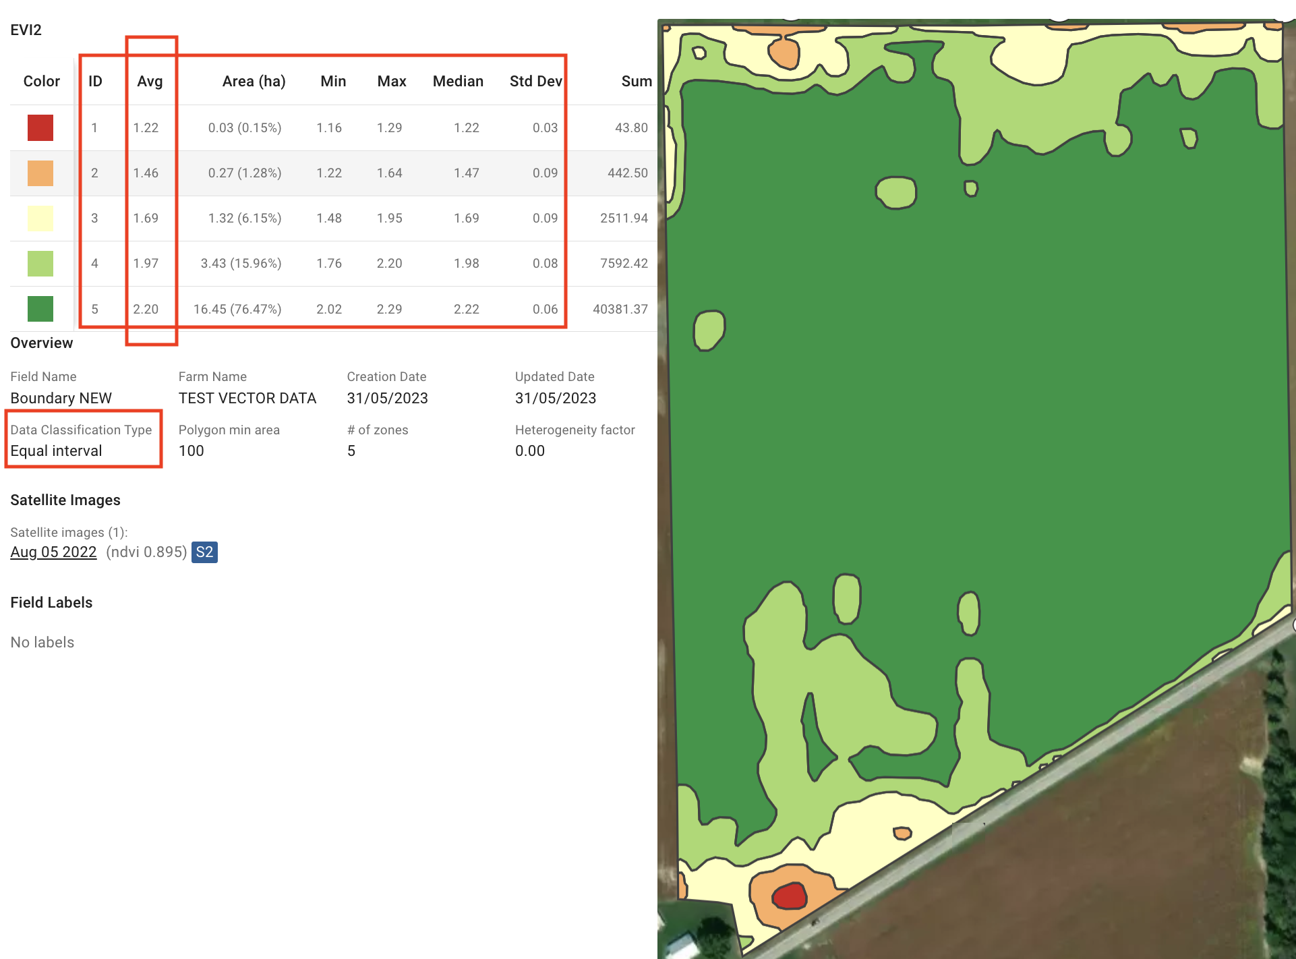Image resolution: width=1296 pixels, height=959 pixels.
Task: Click the red polygon on the map
Action: [789, 896]
